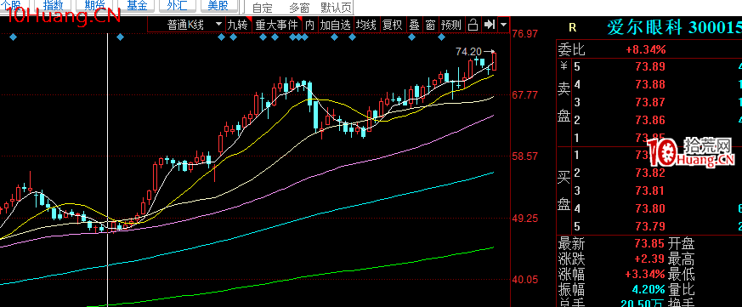Click the jump-to-end arrow icon

click(x=490, y=26)
